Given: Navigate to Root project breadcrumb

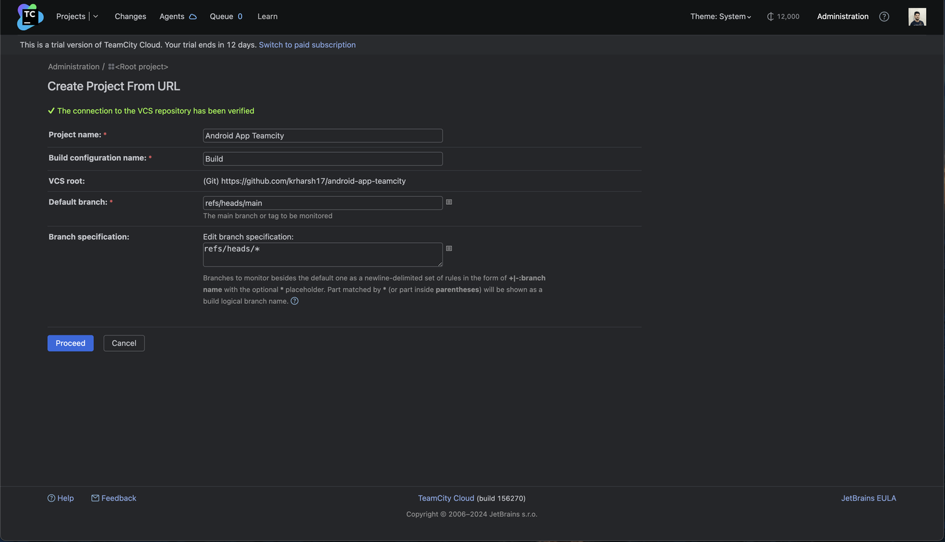Looking at the screenshot, I should 139,67.
